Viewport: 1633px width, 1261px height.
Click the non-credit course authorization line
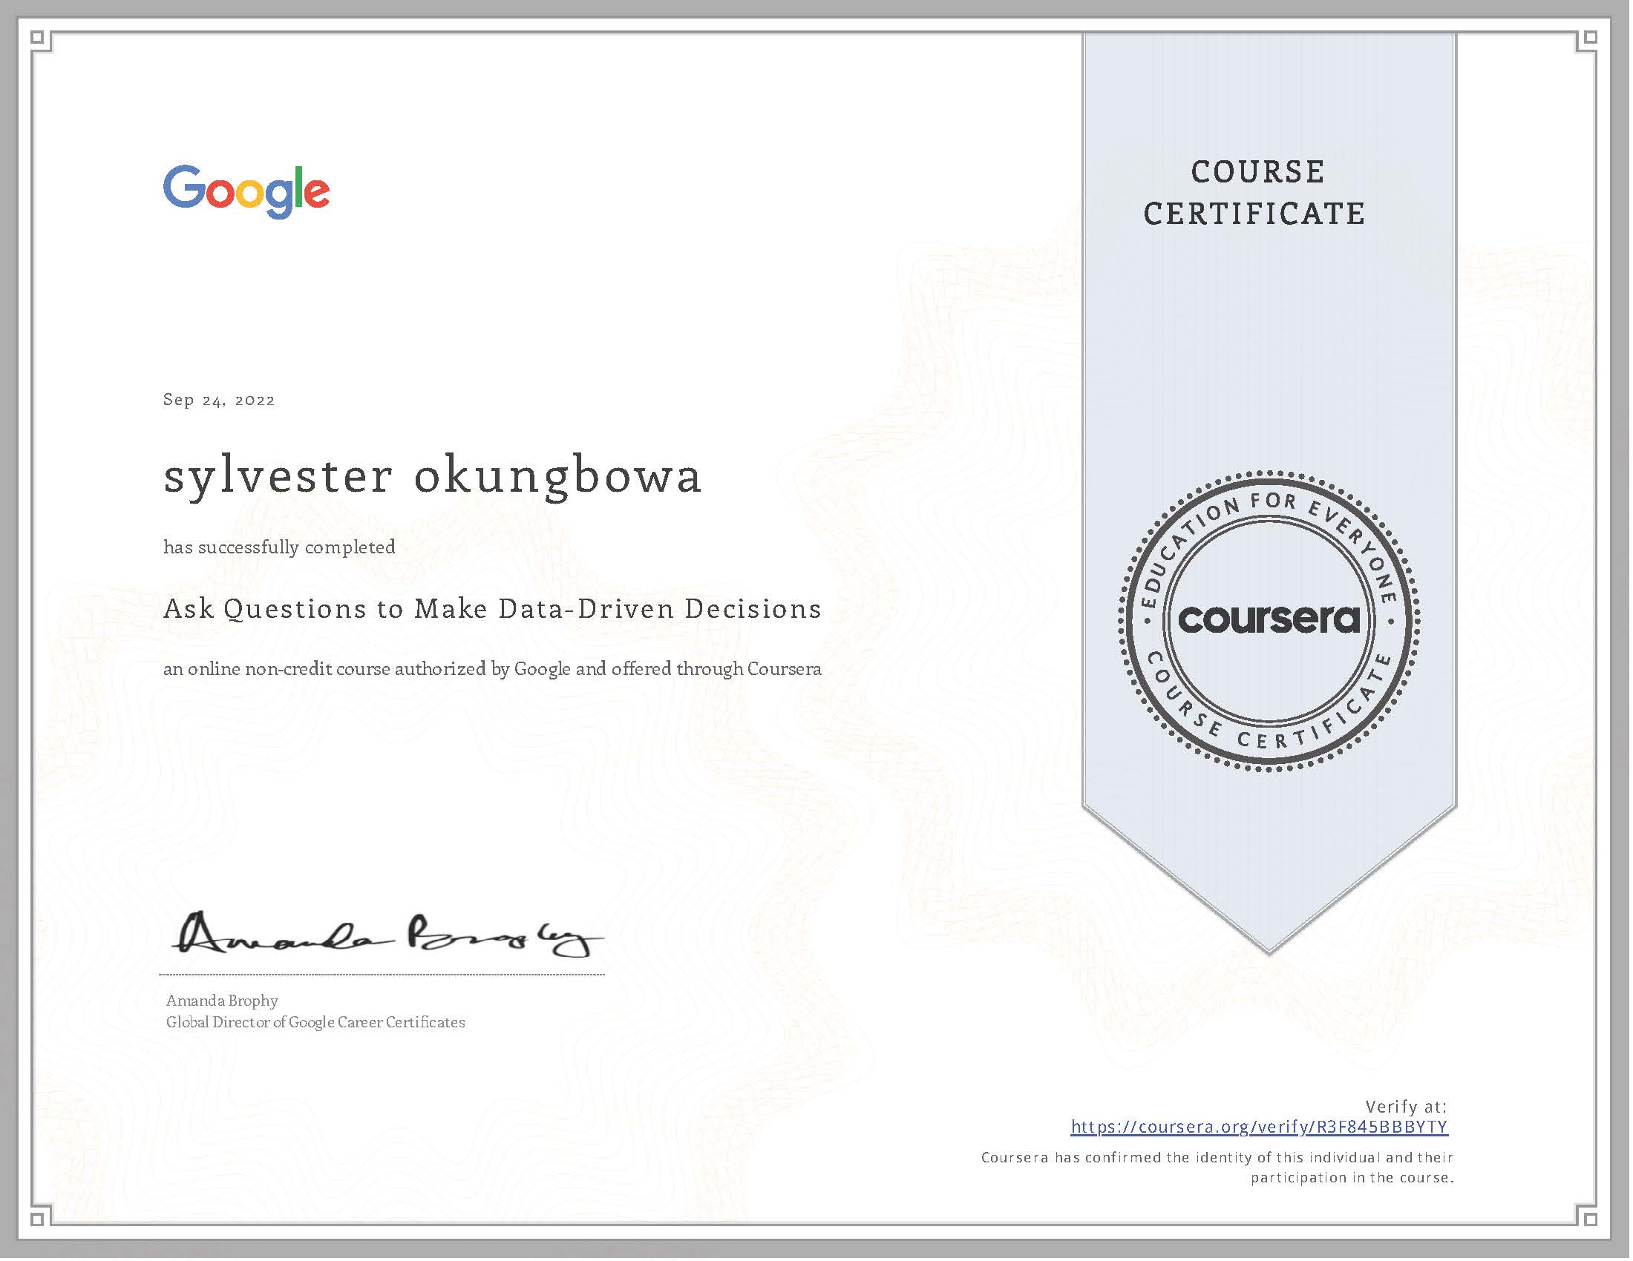[493, 670]
